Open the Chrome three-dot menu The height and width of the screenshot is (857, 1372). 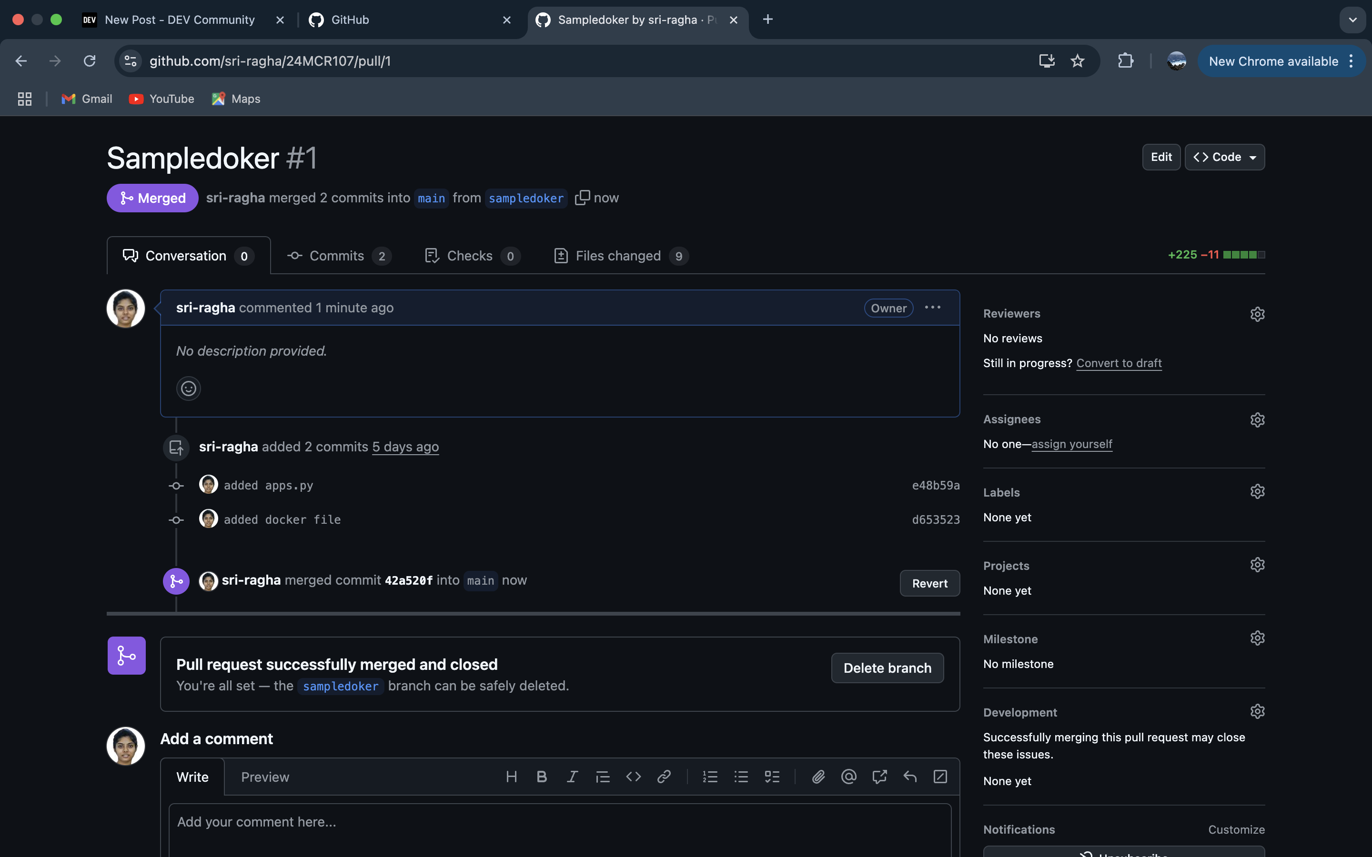point(1352,60)
